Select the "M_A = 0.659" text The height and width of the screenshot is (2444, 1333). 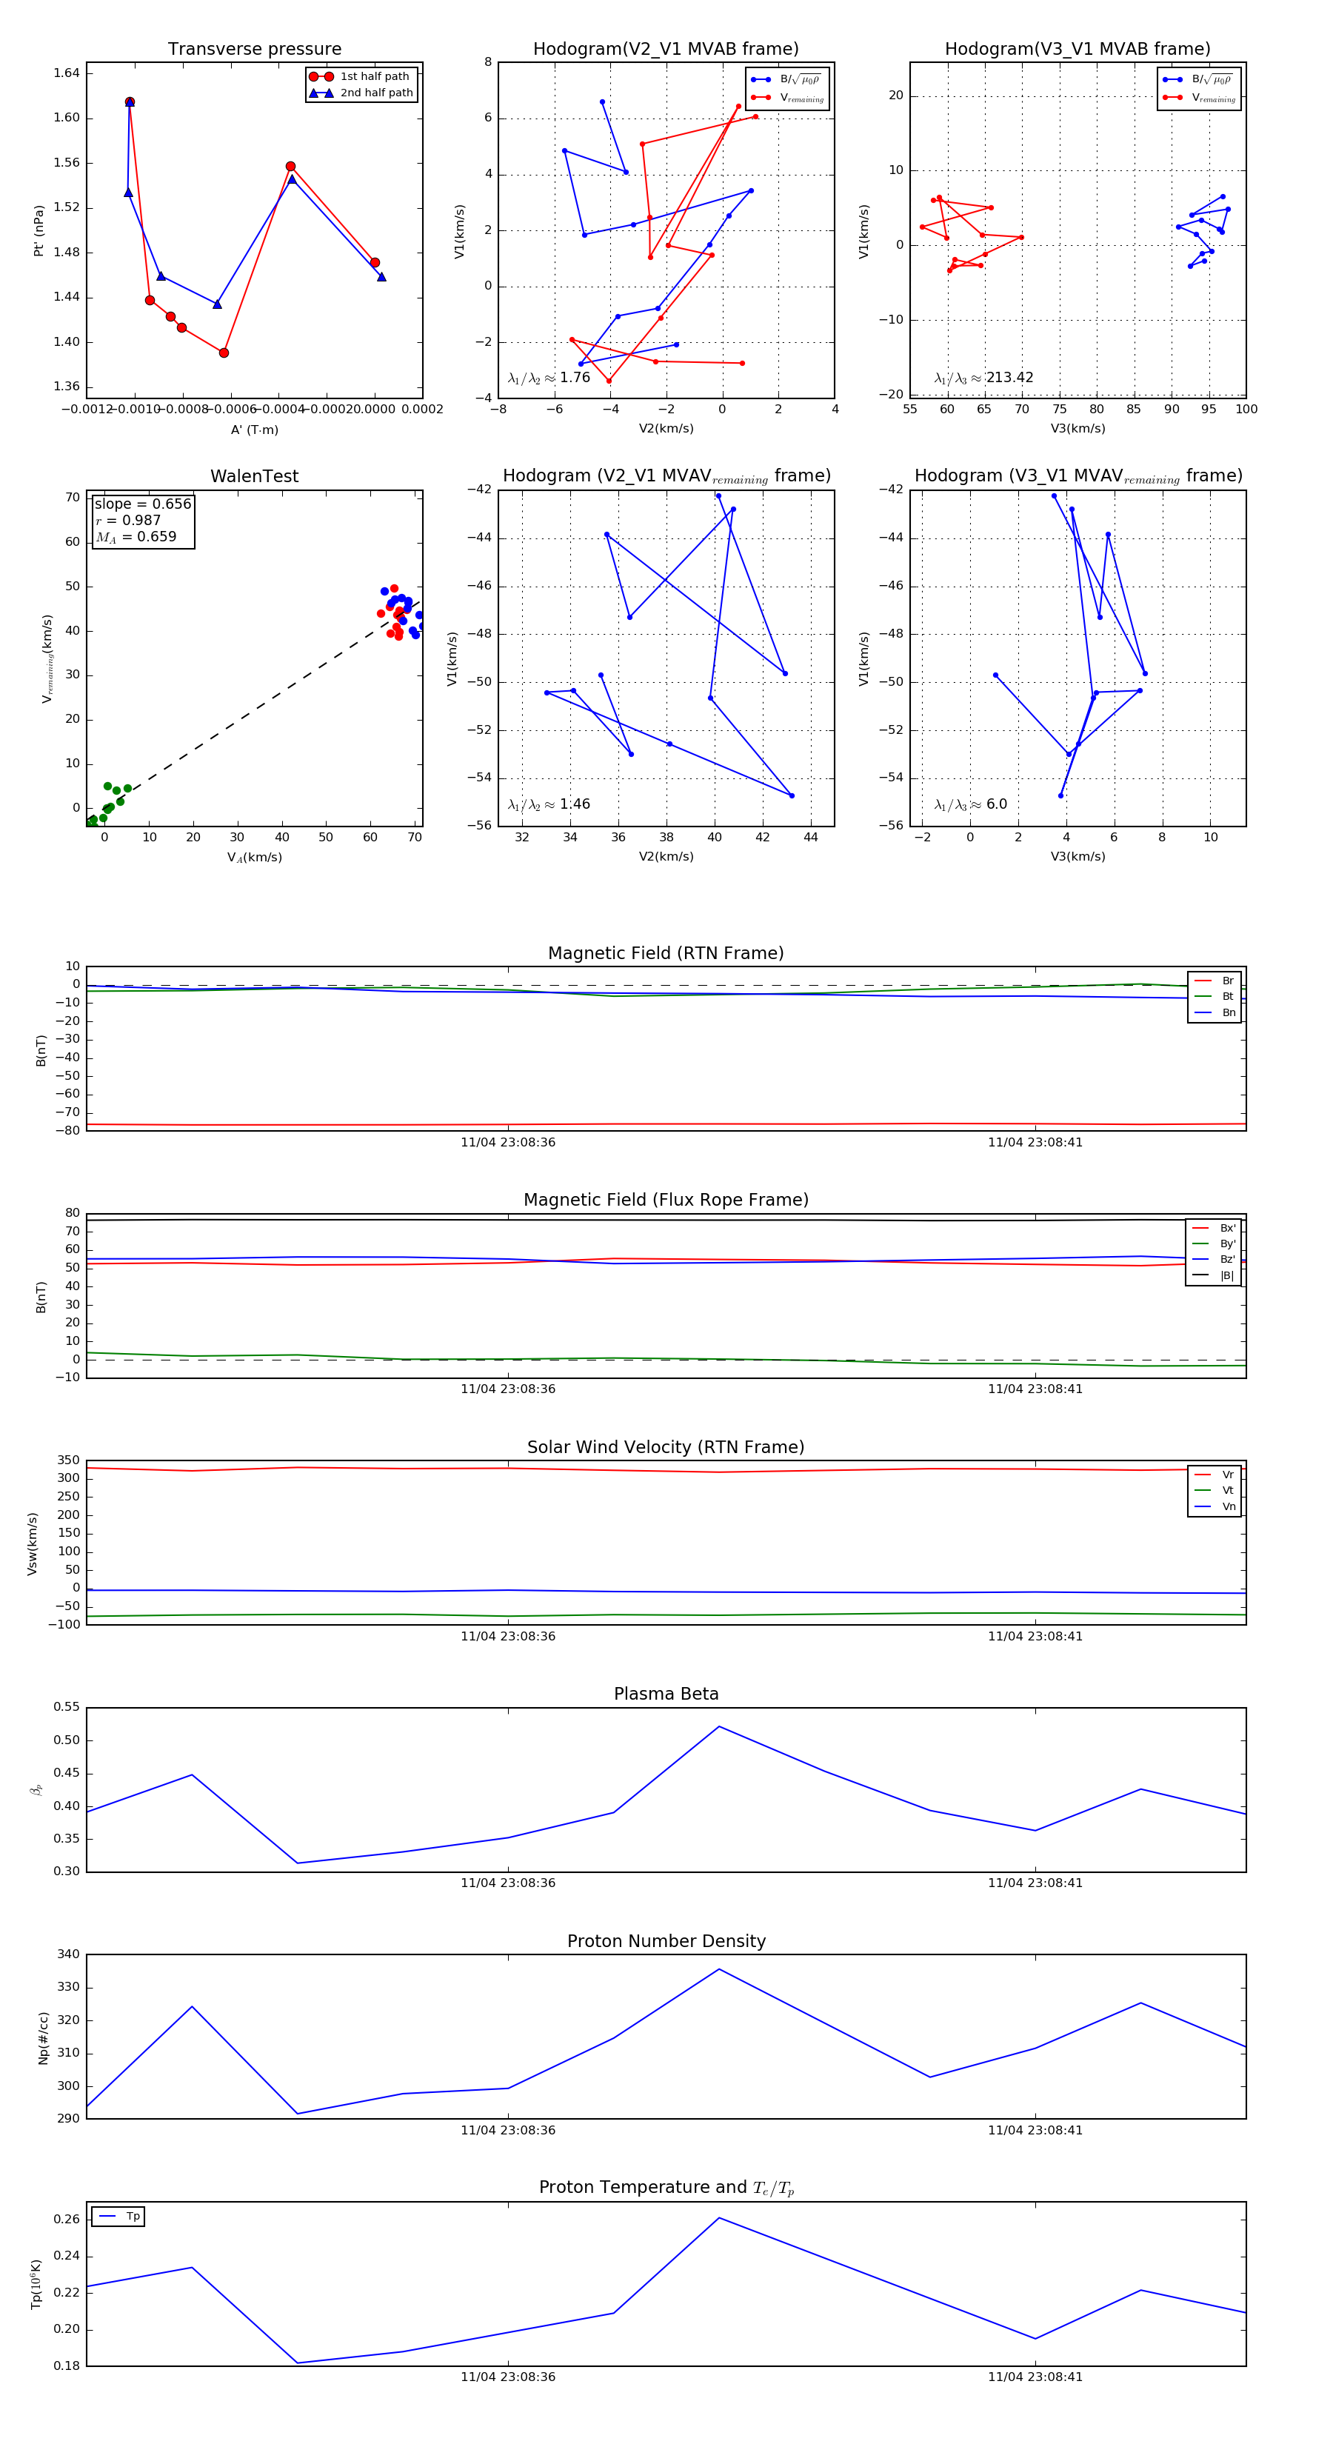[136, 537]
